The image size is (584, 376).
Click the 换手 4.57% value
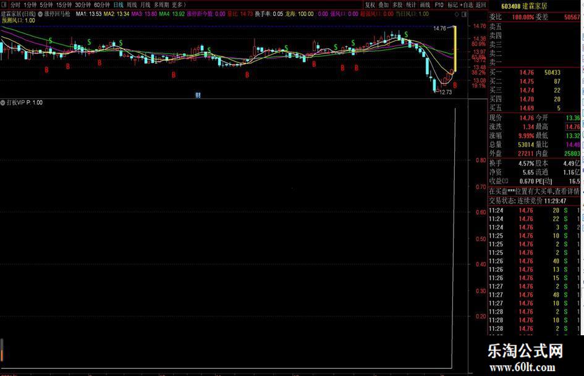[527, 164]
